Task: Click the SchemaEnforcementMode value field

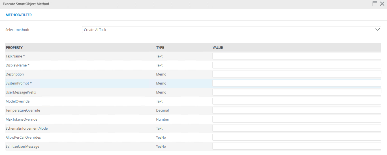Action: (x=296, y=128)
